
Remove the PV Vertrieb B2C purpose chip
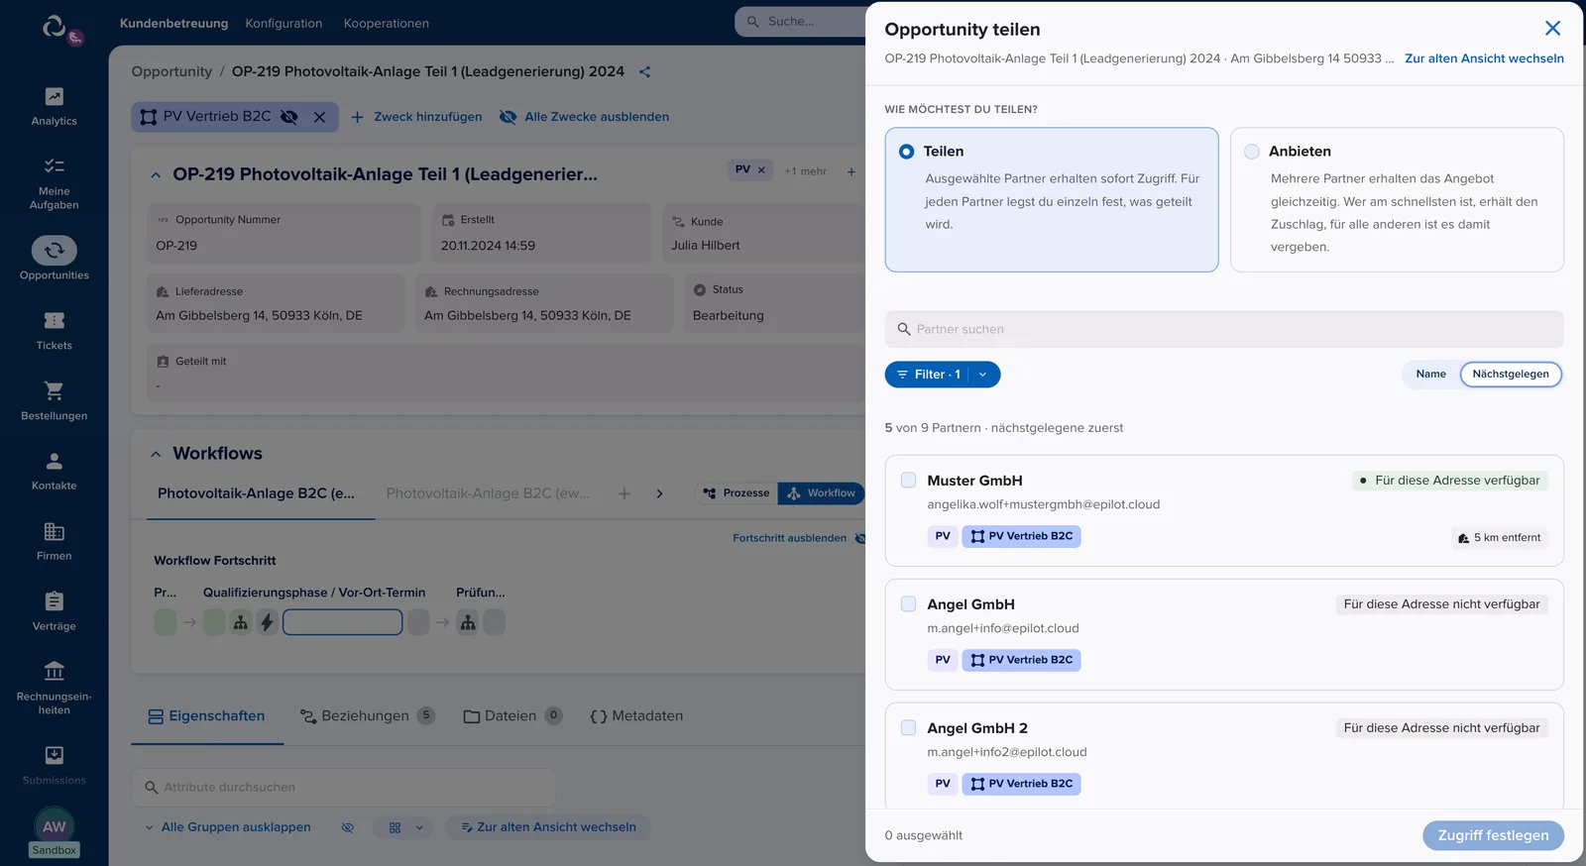319,117
